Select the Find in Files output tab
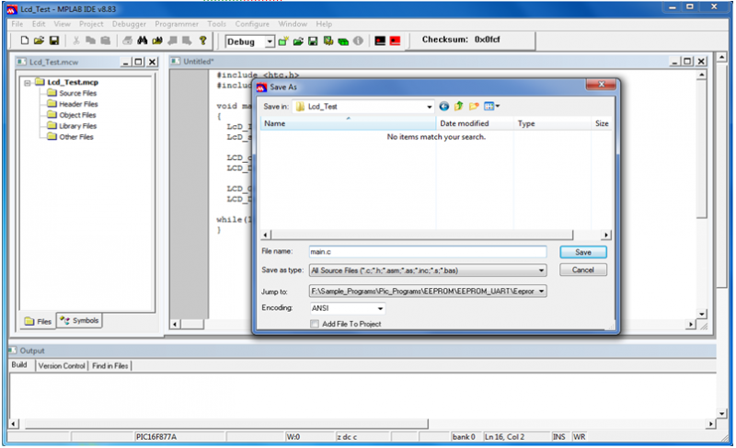Screen dimensions: 736x448 point(109,365)
